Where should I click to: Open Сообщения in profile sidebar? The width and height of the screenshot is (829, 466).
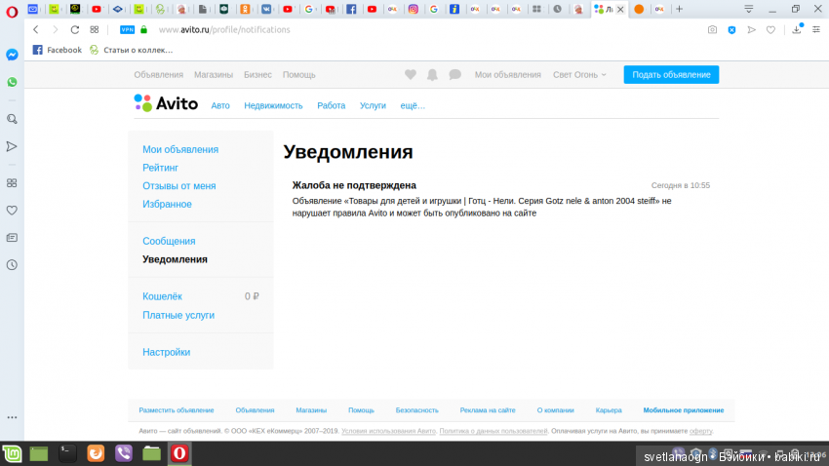(169, 241)
